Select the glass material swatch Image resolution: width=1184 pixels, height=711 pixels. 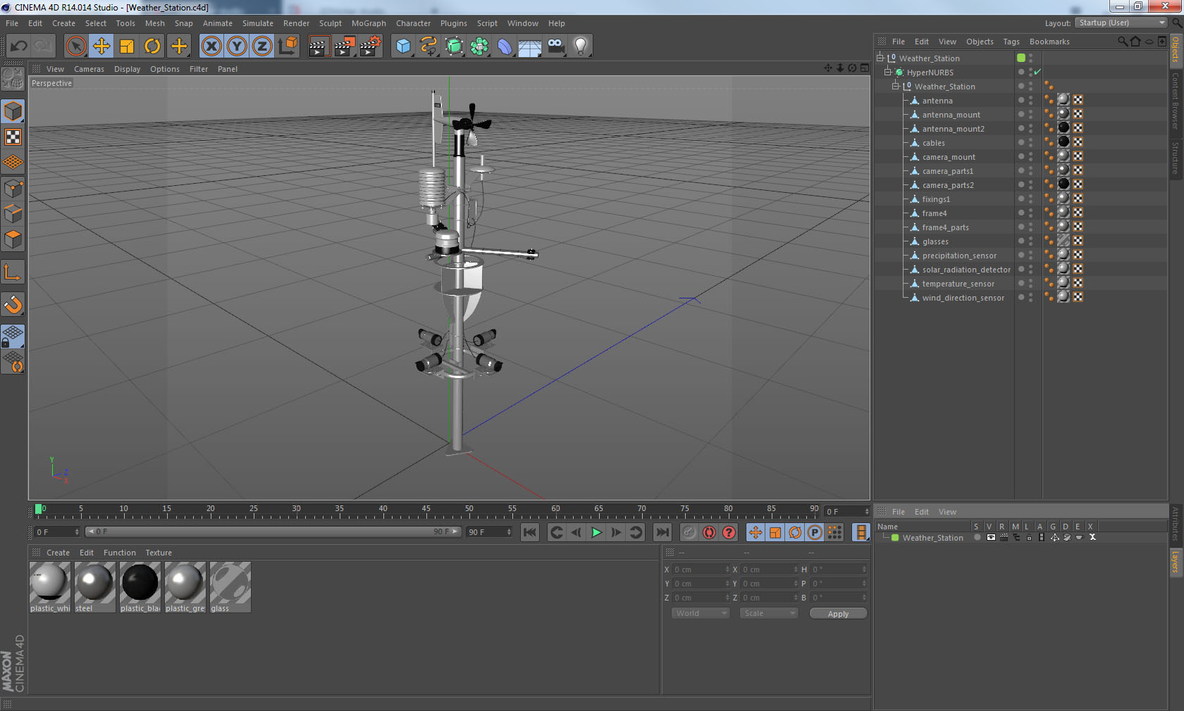(x=230, y=586)
